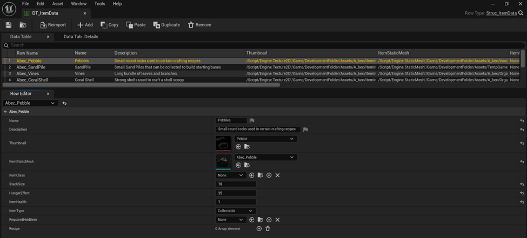This screenshot has height=238, width=527.
Task: Clear the ItemClass value with X icon
Action: pos(277,175)
